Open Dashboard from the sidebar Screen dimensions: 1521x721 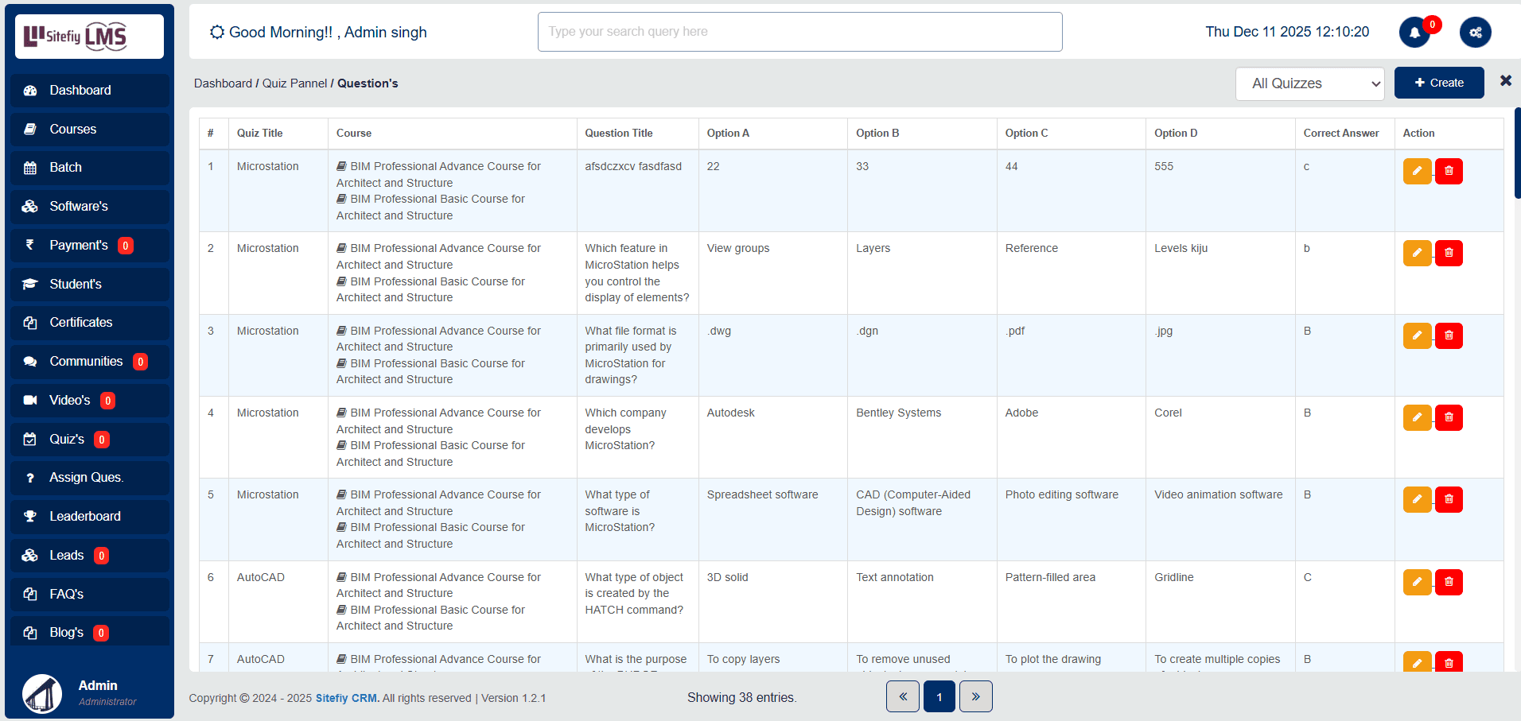tap(80, 91)
